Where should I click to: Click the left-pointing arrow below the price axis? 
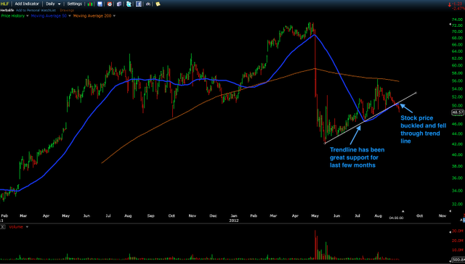pyautogui.click(x=450, y=211)
